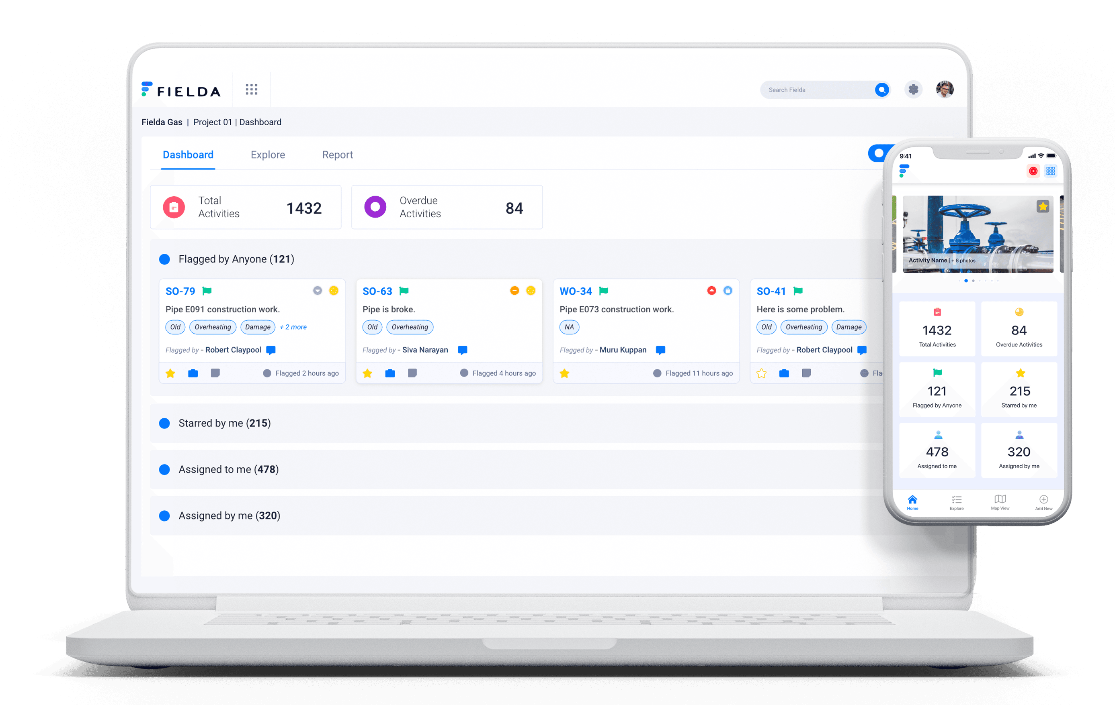
Task: Star the SO-41 activity card
Action: 761,373
